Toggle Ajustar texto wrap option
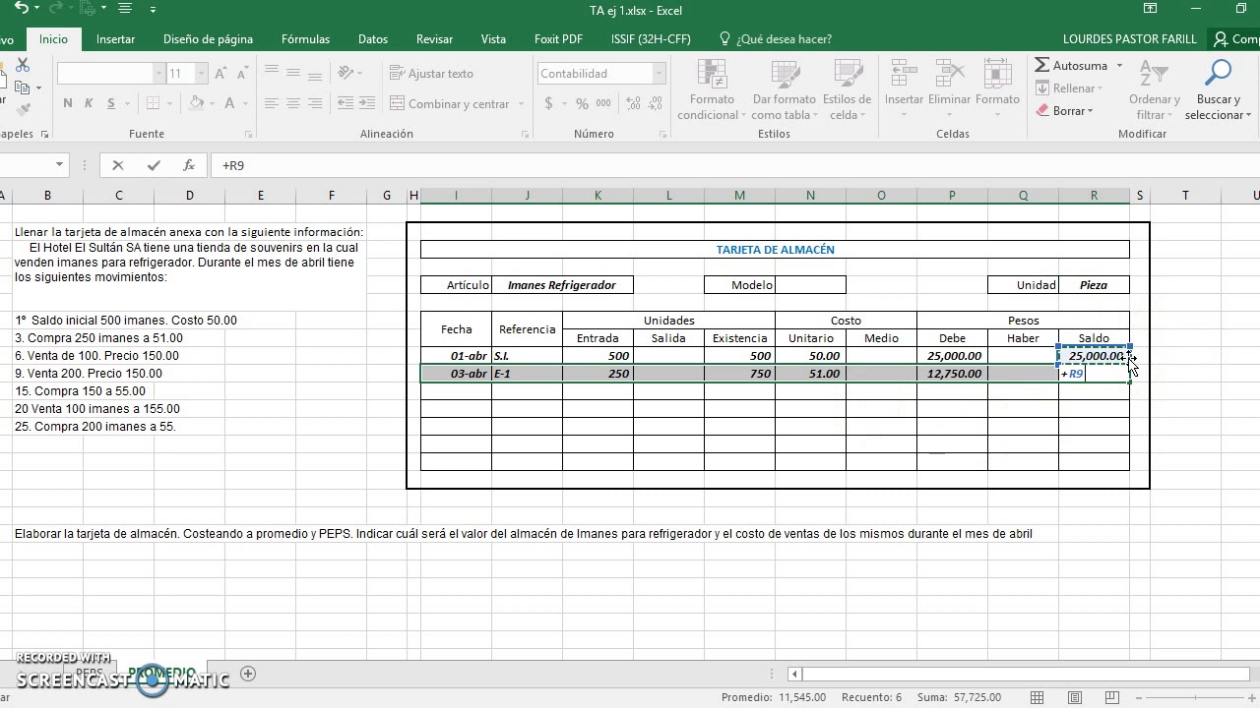1260x708 pixels. coord(432,74)
